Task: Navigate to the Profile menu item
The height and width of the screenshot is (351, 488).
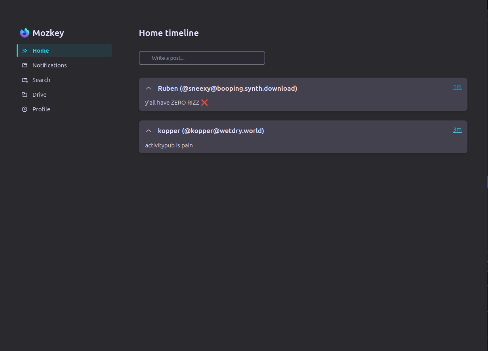Action: (x=41, y=109)
